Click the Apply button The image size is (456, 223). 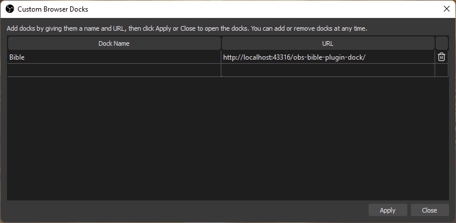click(x=388, y=210)
